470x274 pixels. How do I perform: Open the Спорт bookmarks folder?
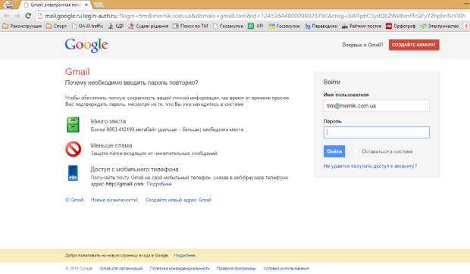tap(57, 26)
